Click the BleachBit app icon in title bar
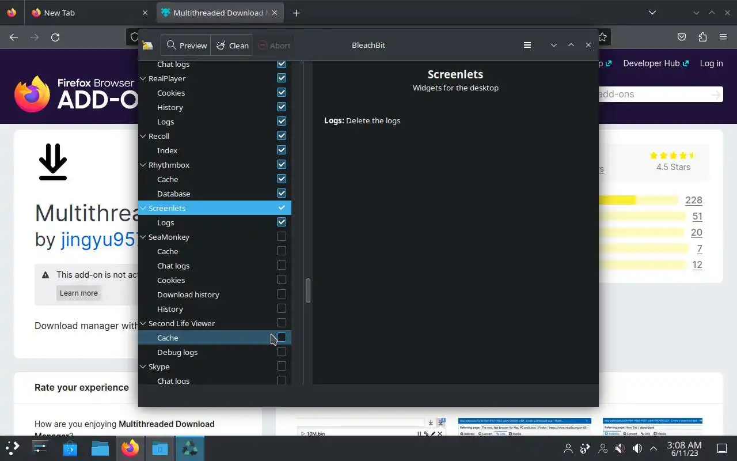Viewport: 737px width, 461px height. [147, 46]
